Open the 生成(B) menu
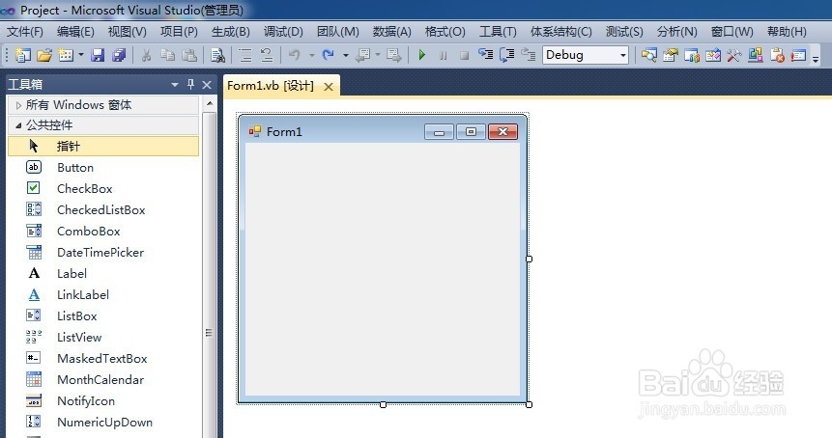832x438 pixels. click(230, 32)
